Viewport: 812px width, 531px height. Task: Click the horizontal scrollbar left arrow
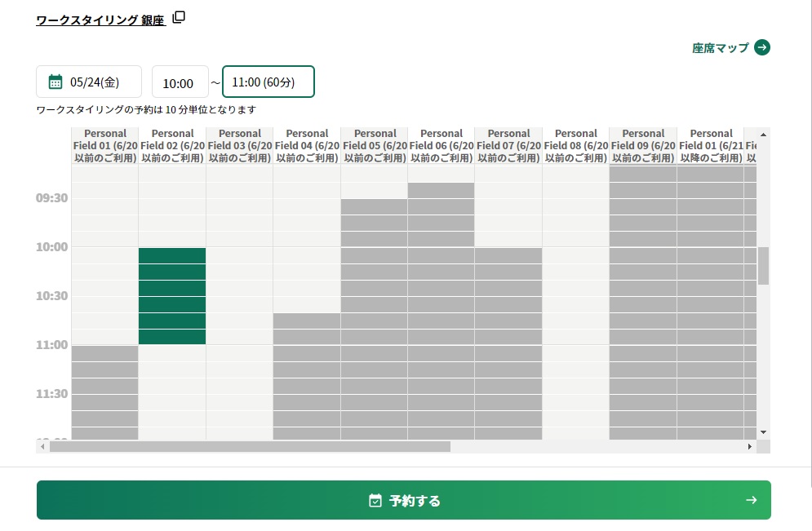pos(42,447)
